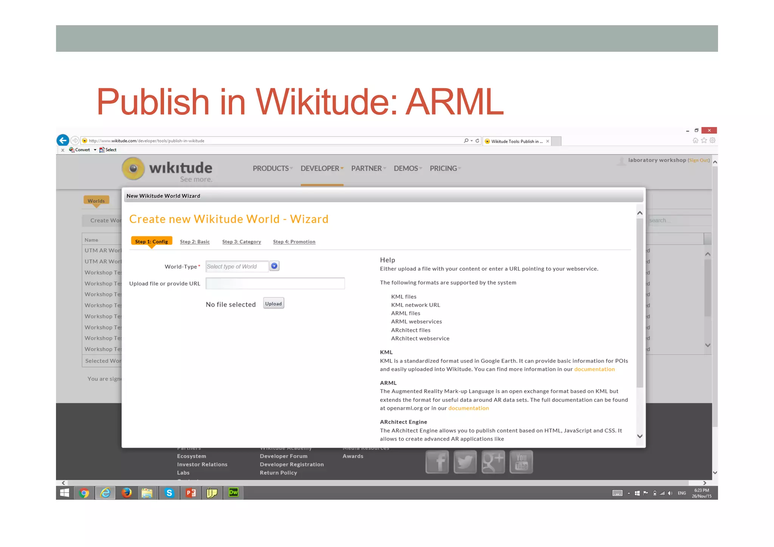This screenshot has height=547, width=774.
Task: Open the sticky notes taskbar icon
Action: [212, 493]
